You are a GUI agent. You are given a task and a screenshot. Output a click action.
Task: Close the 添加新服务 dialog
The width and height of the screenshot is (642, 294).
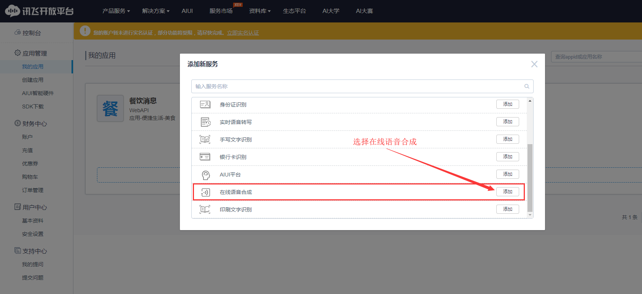pos(534,64)
